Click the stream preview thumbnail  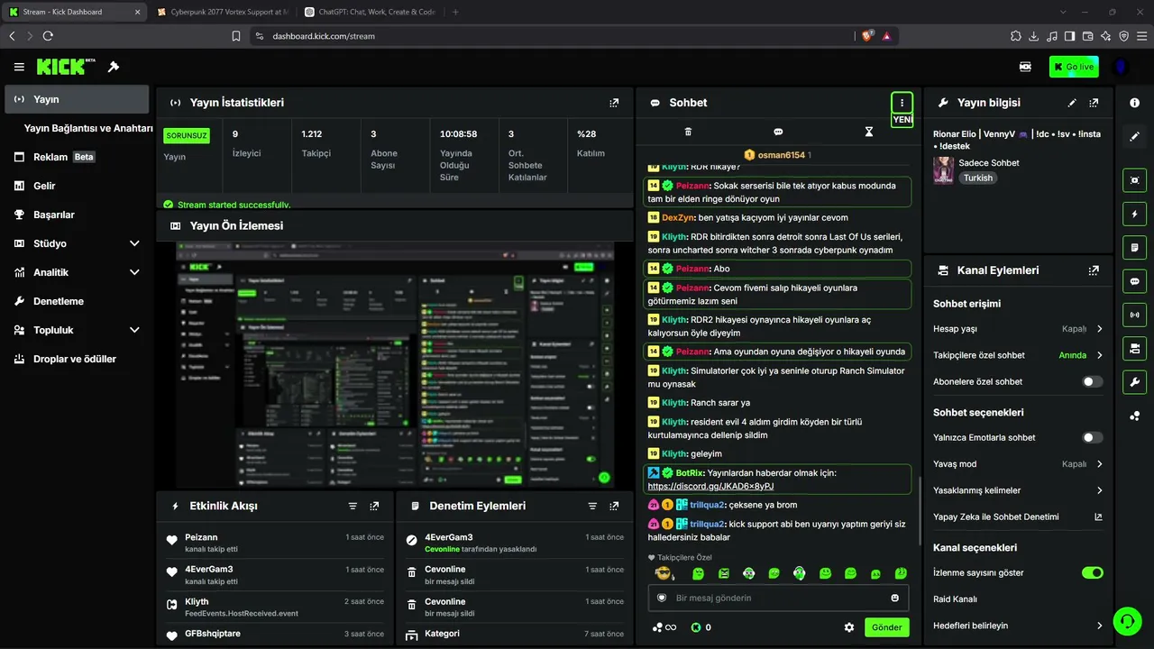(395, 365)
